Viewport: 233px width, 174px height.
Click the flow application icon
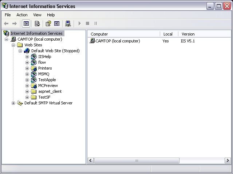point(34,62)
